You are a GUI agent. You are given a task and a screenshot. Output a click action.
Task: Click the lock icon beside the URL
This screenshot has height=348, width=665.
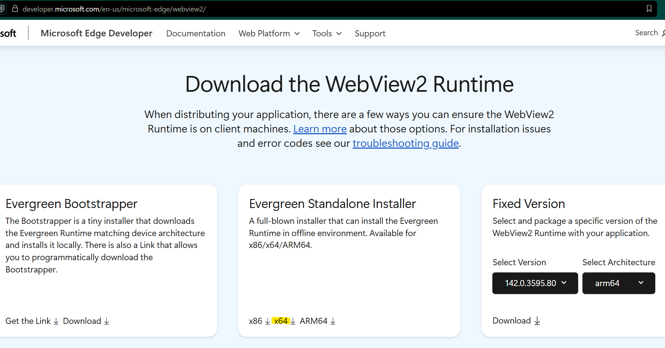tap(15, 9)
